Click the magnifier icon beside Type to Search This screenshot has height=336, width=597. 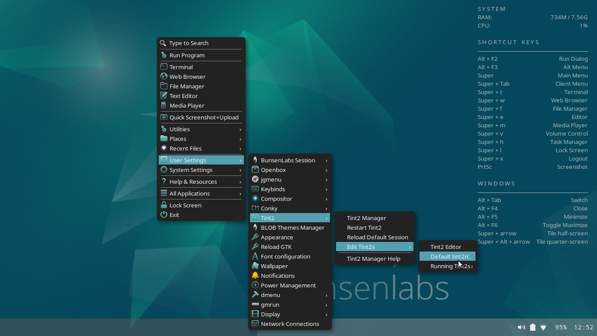tap(163, 43)
